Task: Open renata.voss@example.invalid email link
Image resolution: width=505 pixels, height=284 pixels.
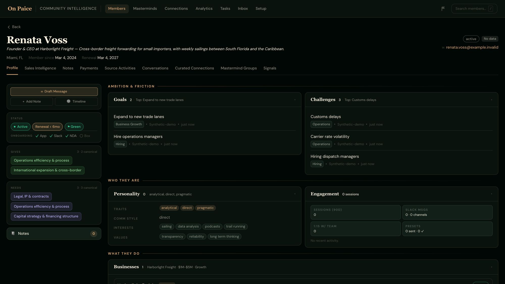Action: 472,47
